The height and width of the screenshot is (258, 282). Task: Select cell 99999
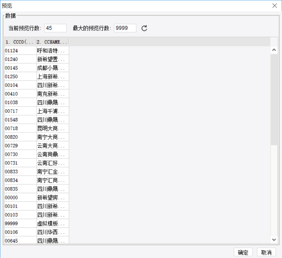pyautogui.click(x=20, y=223)
